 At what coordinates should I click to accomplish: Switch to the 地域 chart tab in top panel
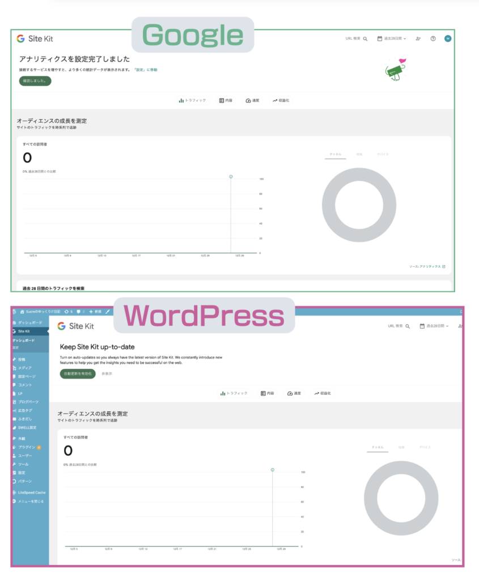pyautogui.click(x=359, y=154)
